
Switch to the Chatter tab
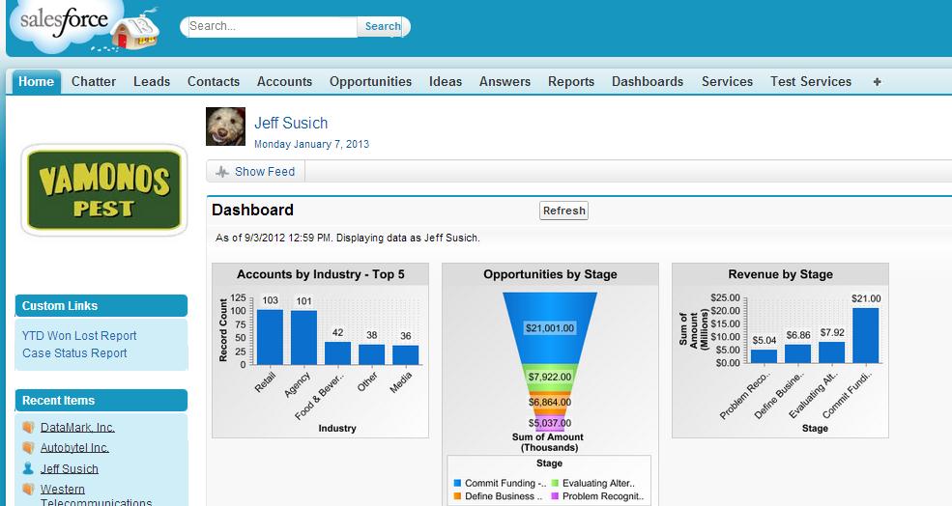[x=94, y=82]
